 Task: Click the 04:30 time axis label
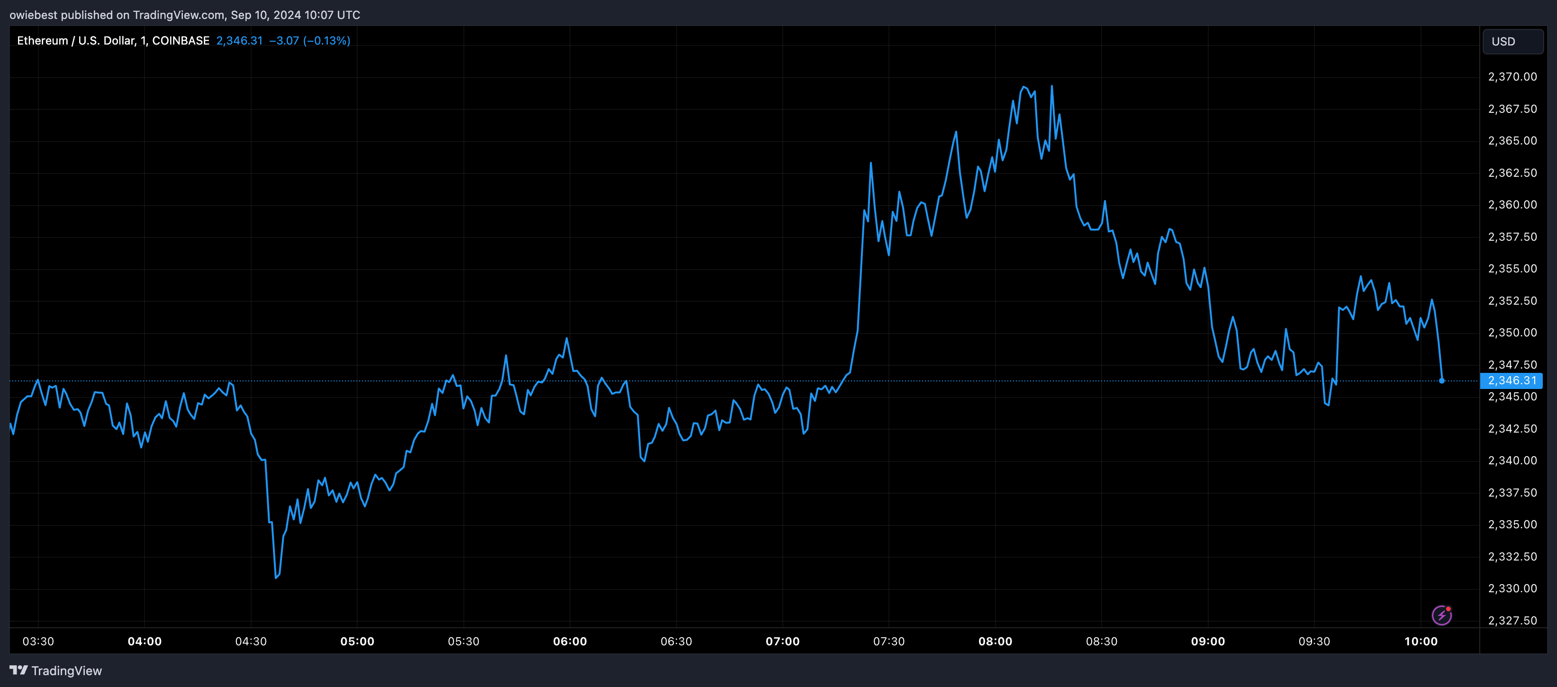pos(251,641)
